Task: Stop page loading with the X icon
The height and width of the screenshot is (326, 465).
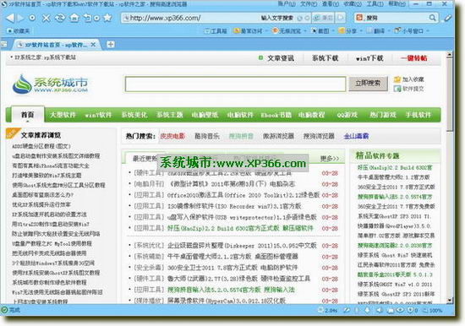Action: [46, 18]
